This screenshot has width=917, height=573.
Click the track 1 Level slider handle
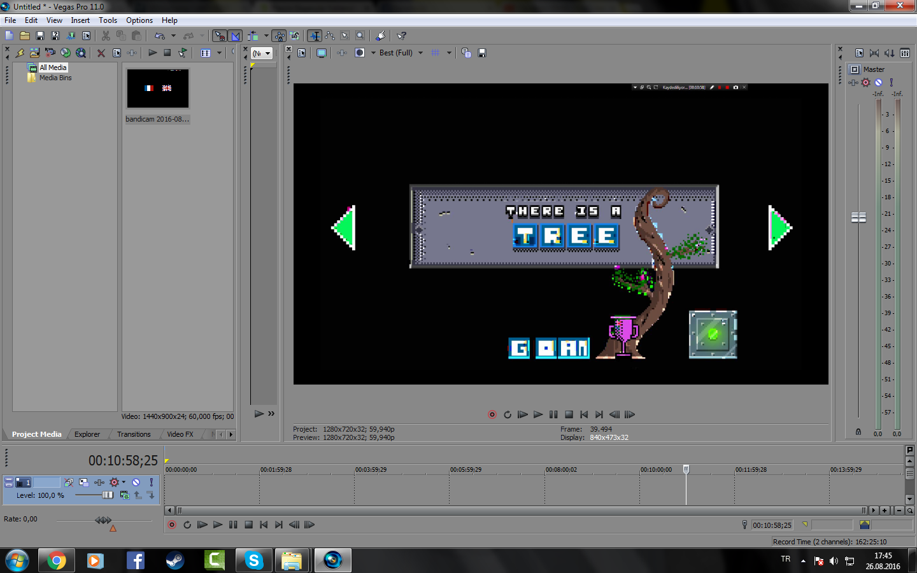pos(108,495)
